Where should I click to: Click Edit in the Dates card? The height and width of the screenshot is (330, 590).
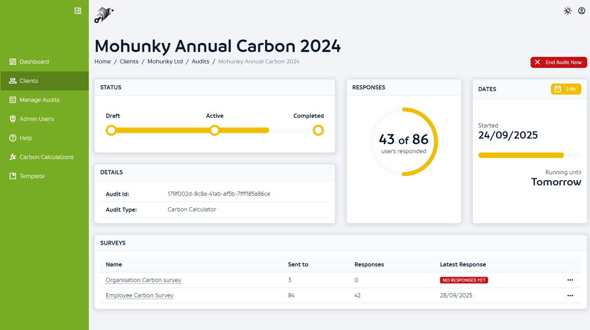tap(566, 89)
